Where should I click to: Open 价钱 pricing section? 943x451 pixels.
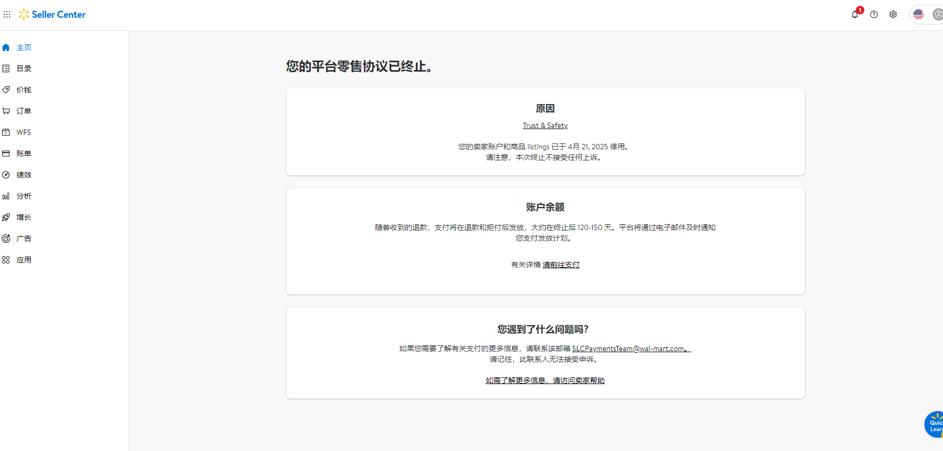24,90
